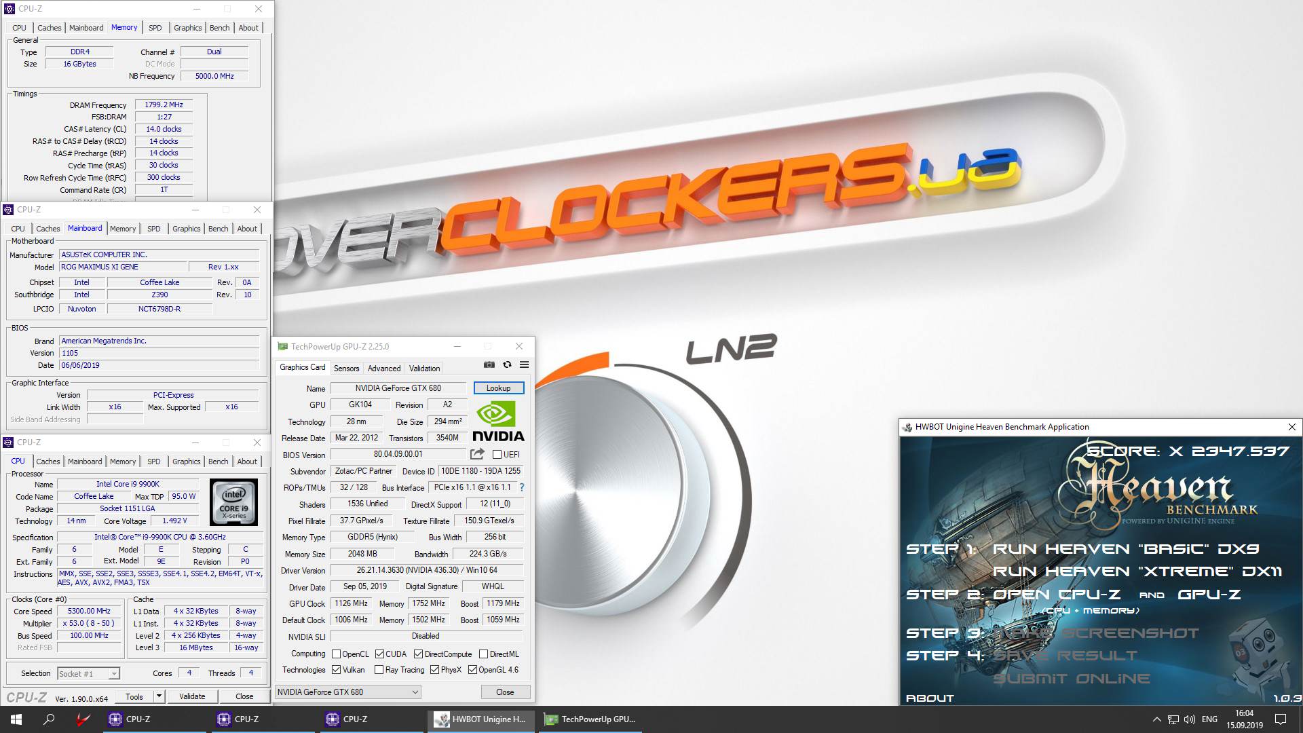Toggle the PhysX checkbox
Screen dimensions: 1303x733
pos(434,670)
